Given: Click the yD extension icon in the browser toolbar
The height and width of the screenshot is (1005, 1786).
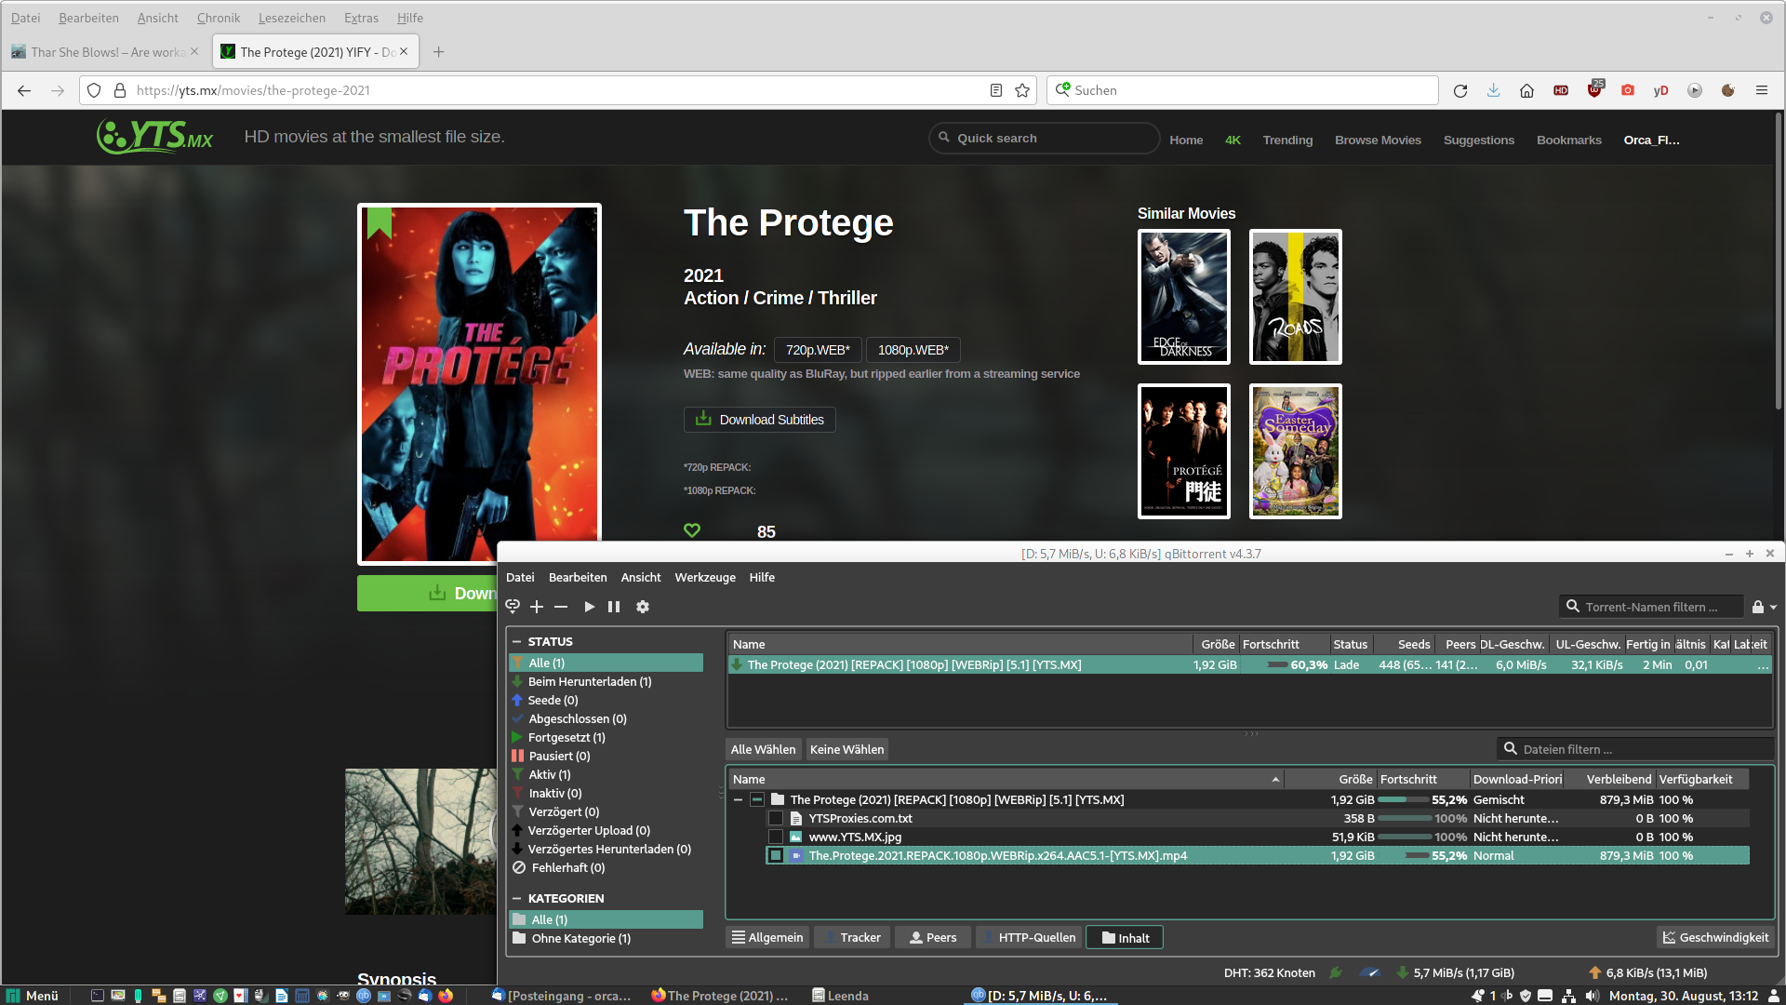Looking at the screenshot, I should [1661, 90].
